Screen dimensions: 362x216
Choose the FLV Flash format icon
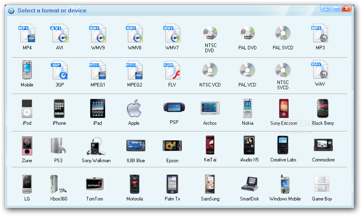(x=172, y=71)
